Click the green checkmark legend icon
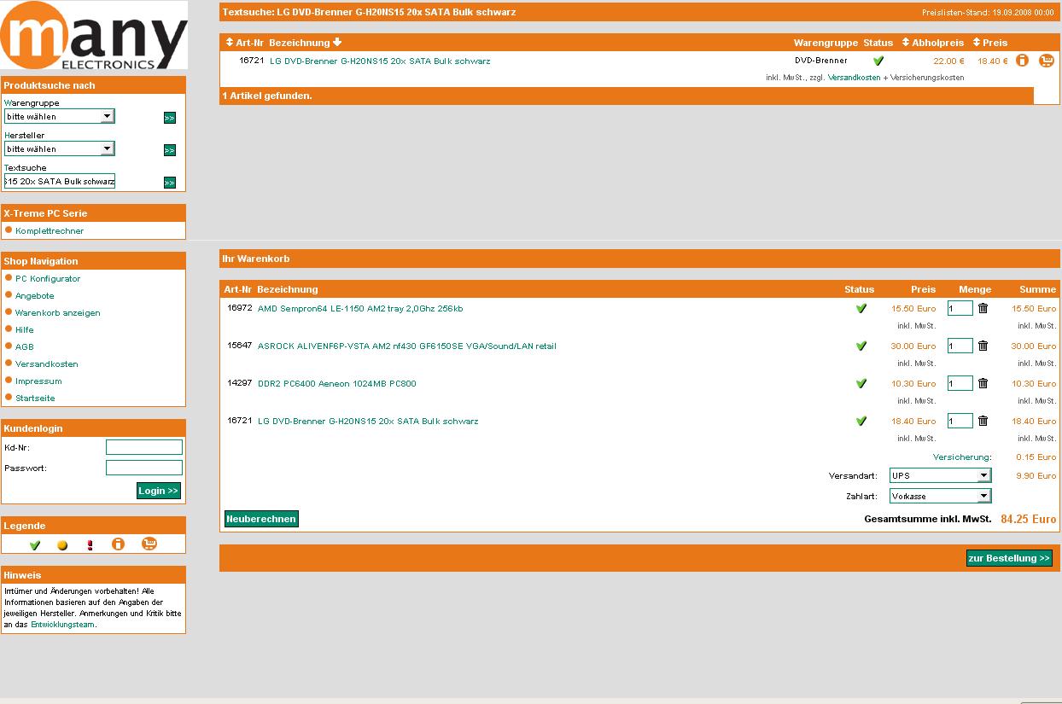1062x704 pixels. point(35,545)
